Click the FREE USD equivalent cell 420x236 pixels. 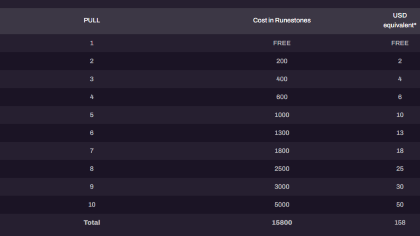399,43
